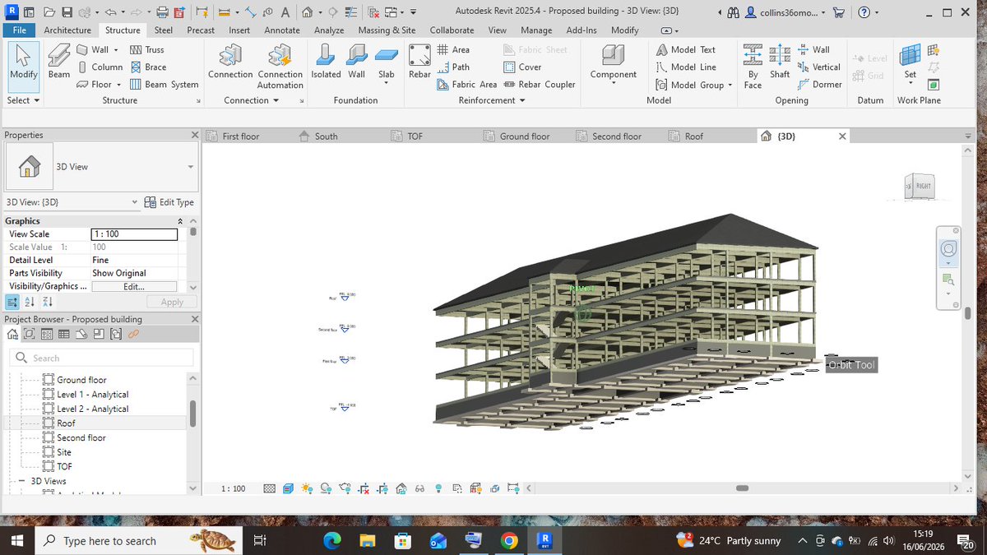
Task: Toggle property sorting by category
Action: coord(13,302)
